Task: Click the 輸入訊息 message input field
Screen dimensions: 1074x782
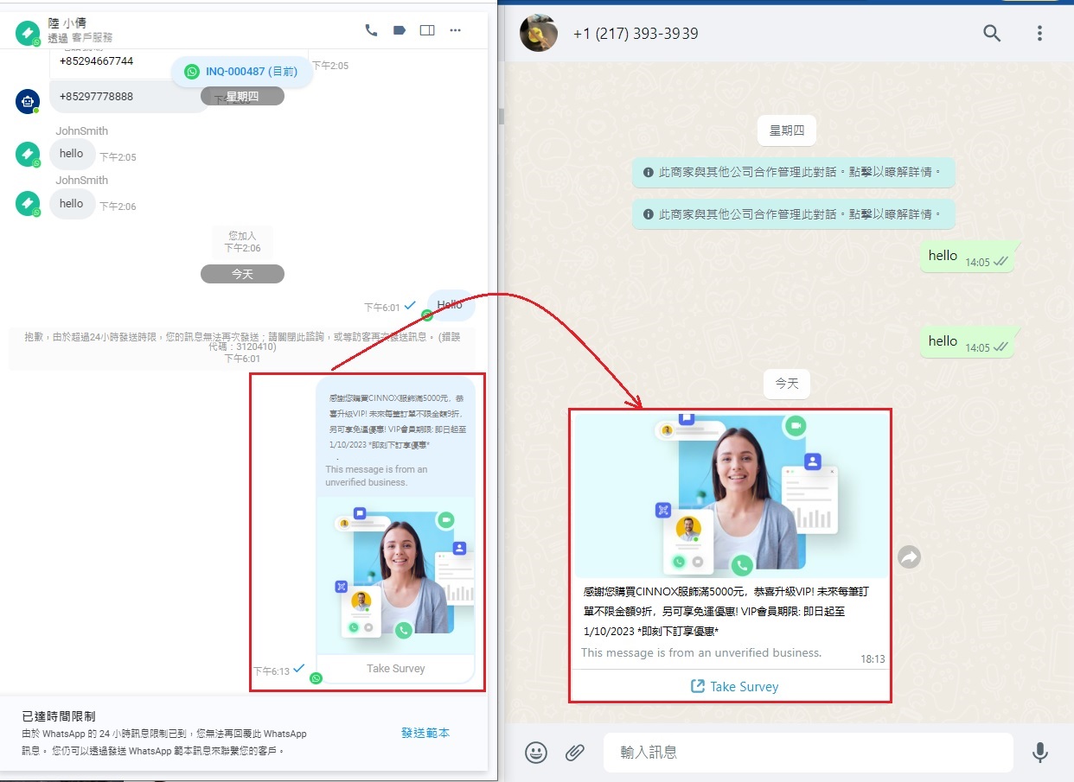Action: 808,753
